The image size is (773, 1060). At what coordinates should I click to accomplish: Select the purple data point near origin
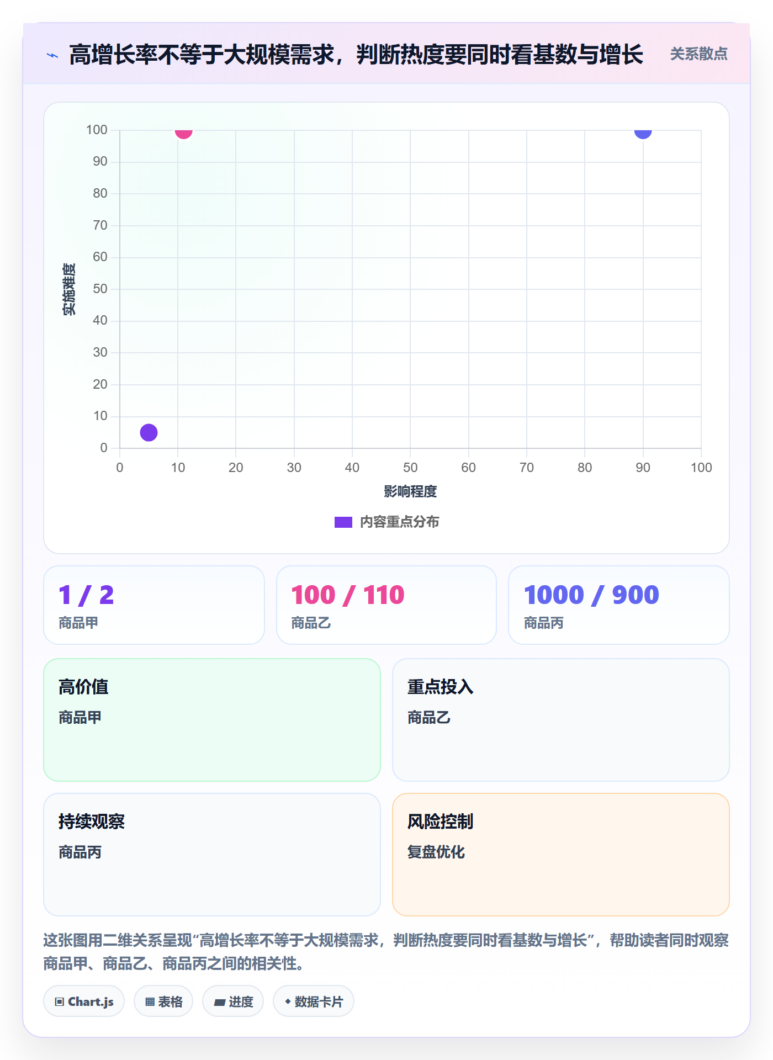[x=149, y=432]
